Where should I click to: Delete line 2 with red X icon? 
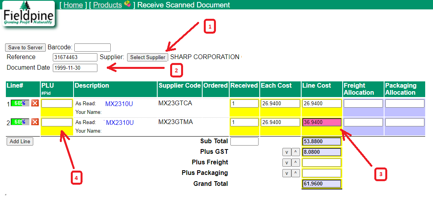pos(35,122)
